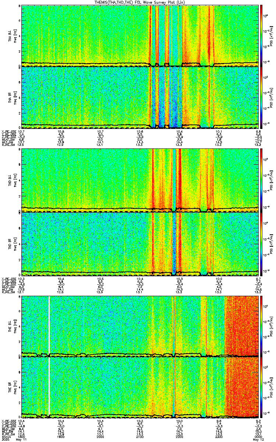Click the 2200 time label on bottom axis
The image size is (276, 442).
point(180,437)
